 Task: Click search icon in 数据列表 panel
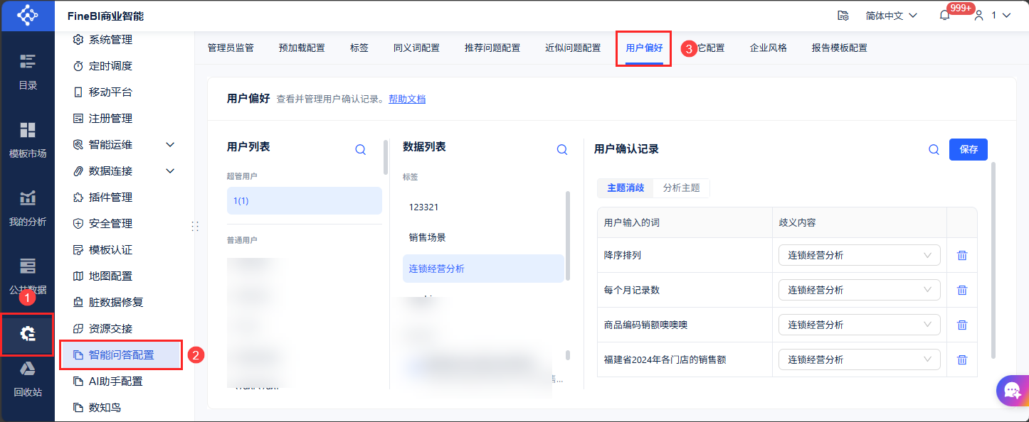[x=561, y=149]
